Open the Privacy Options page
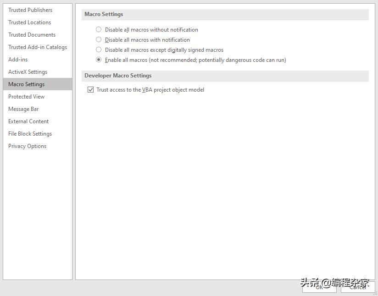378x296 pixels. click(26, 146)
